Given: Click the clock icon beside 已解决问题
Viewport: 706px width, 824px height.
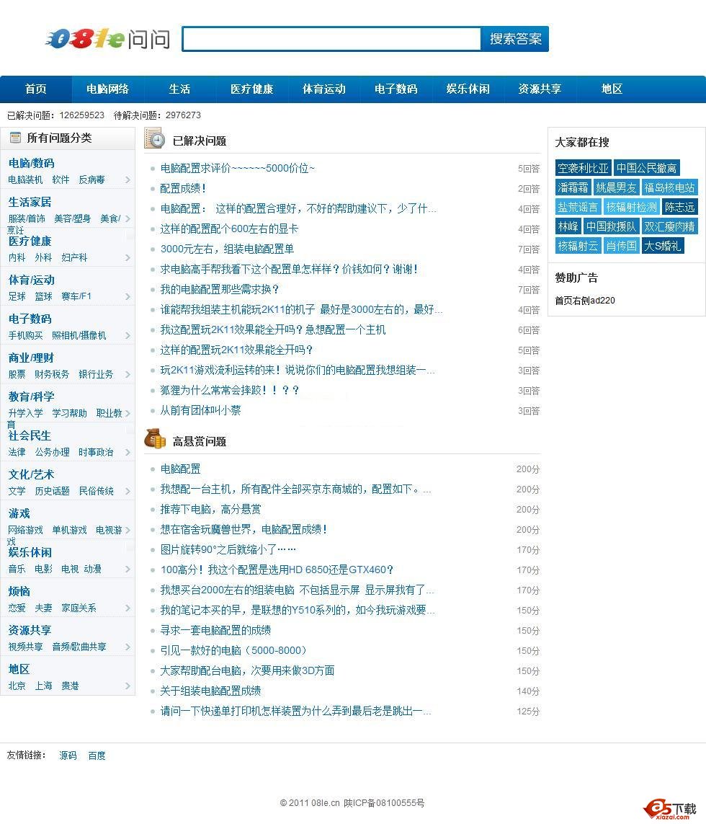Looking at the screenshot, I should 154,138.
